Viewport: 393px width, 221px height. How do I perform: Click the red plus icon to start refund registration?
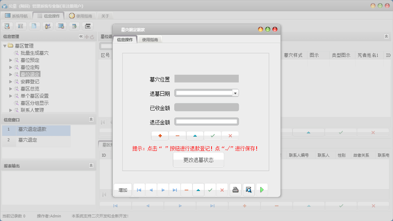click(160, 136)
